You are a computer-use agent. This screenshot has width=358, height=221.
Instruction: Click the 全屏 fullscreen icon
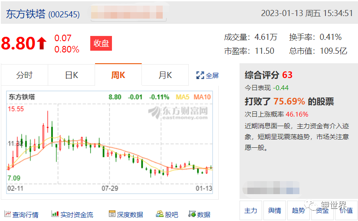(200, 75)
